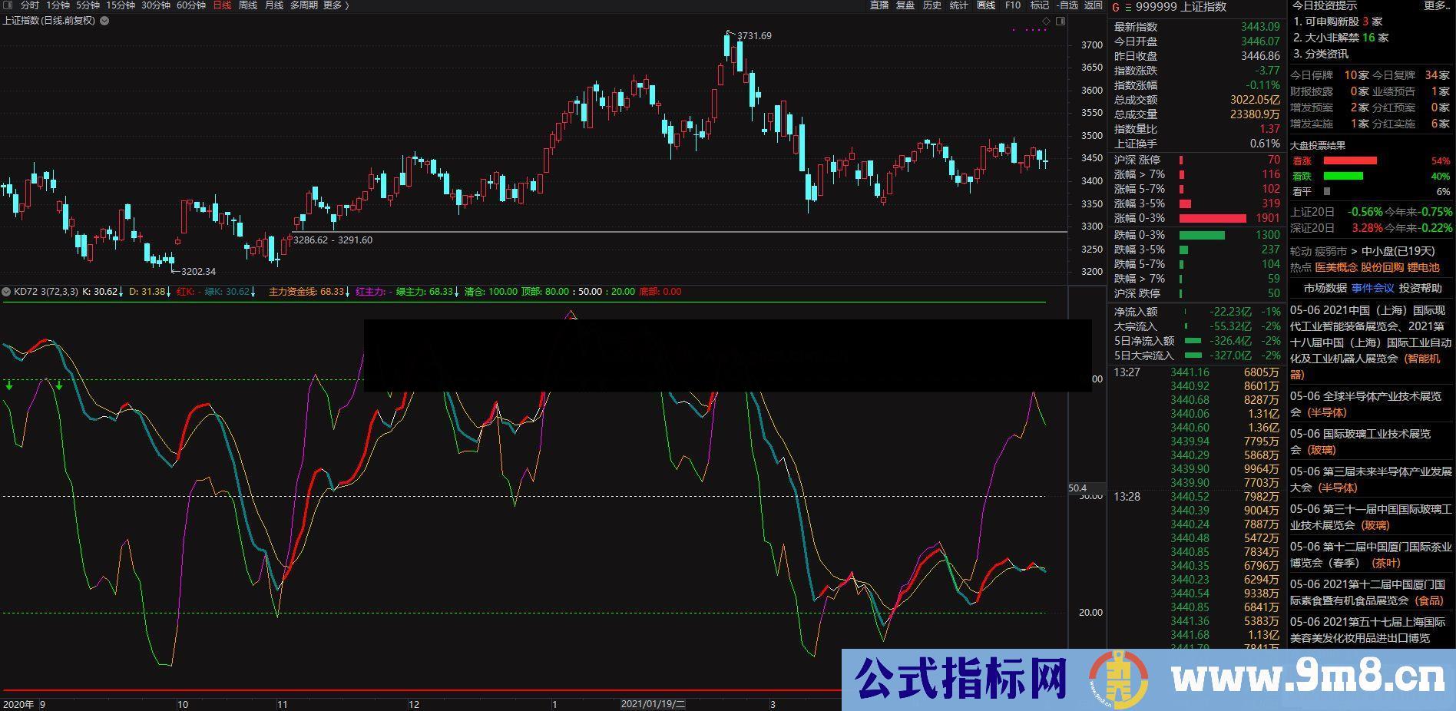Toggle -自选 to remove stock from watchlist
Image resolution: width=1456 pixels, height=711 pixels.
[1067, 5]
